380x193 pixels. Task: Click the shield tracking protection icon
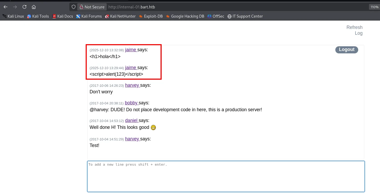(x=74, y=7)
